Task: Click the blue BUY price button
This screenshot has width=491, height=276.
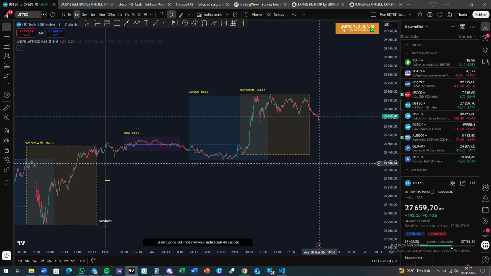Action: pyautogui.click(x=55, y=33)
